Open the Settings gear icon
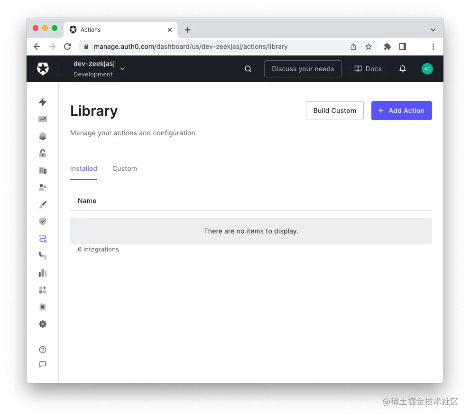 pos(42,324)
